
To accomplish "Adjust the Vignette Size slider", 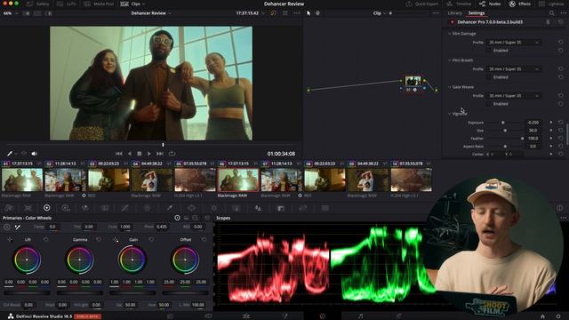I will click(505, 131).
